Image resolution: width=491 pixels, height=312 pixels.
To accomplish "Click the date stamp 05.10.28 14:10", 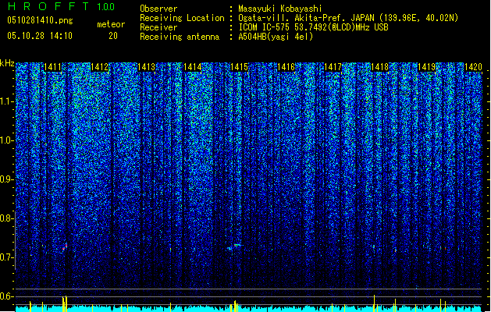I will (40, 36).
